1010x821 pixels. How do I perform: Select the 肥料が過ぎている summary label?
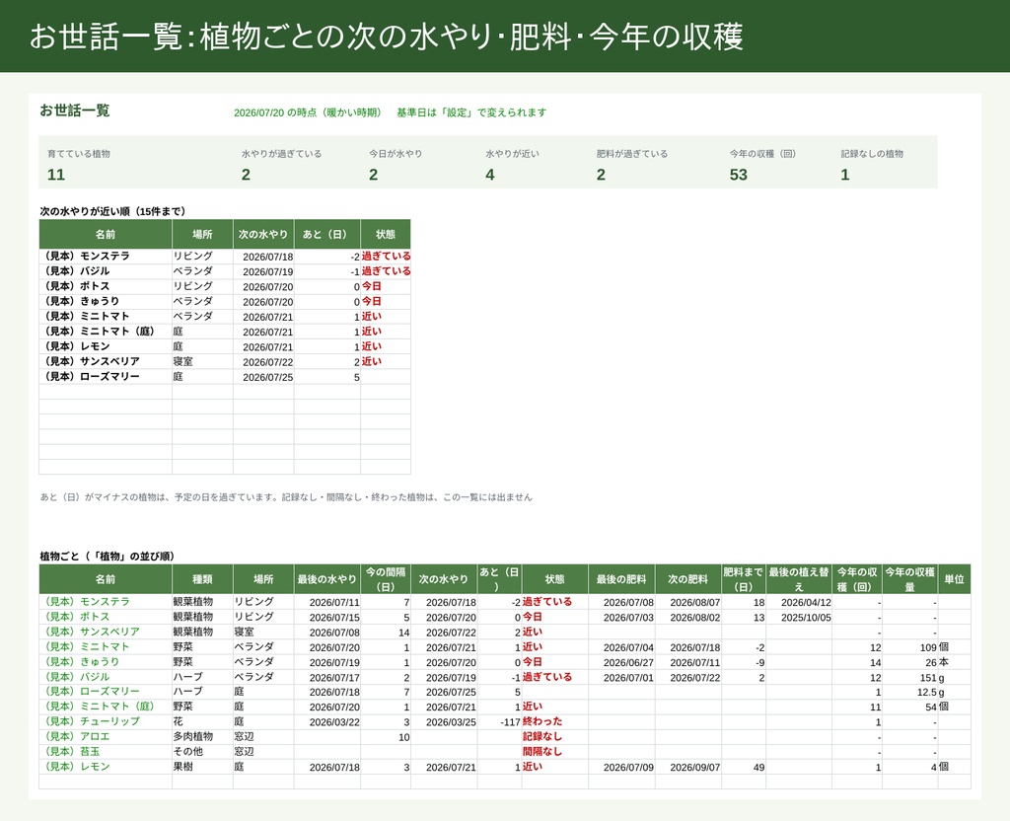(632, 153)
